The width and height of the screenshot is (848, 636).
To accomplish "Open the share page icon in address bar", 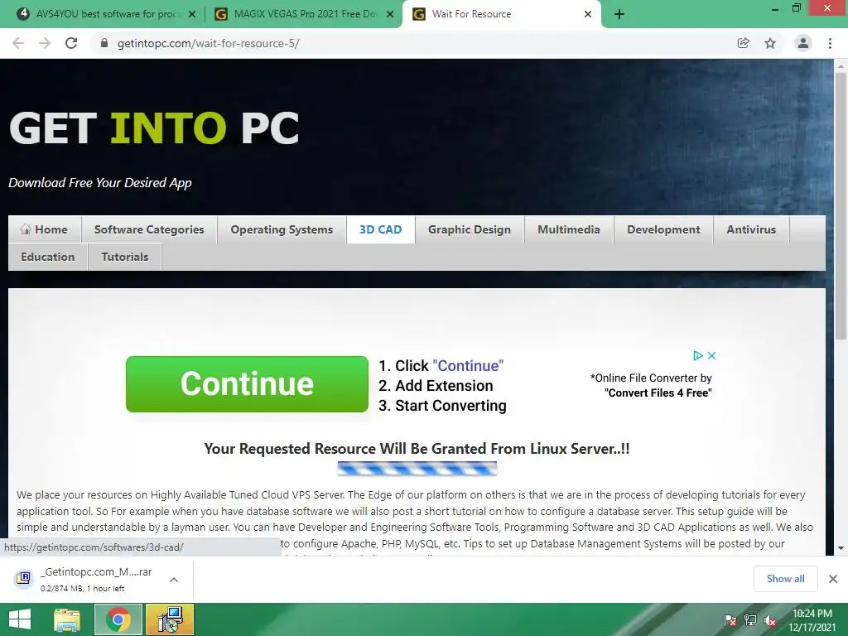I will tap(744, 43).
